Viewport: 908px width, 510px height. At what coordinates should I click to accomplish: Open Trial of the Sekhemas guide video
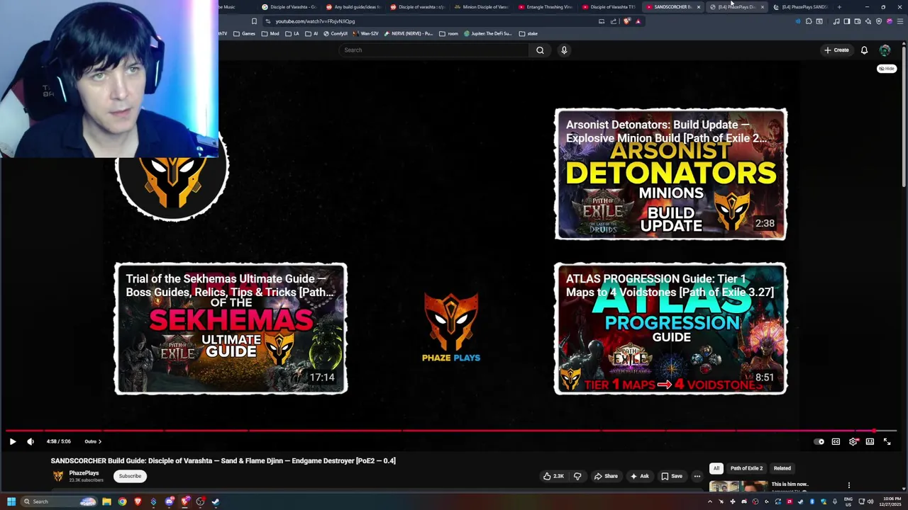tap(231, 329)
